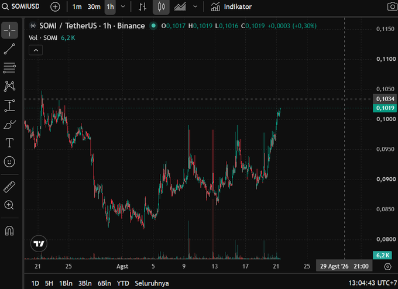Select the candlestick chart style
The image size is (398, 289).
pyautogui.click(x=161, y=6)
